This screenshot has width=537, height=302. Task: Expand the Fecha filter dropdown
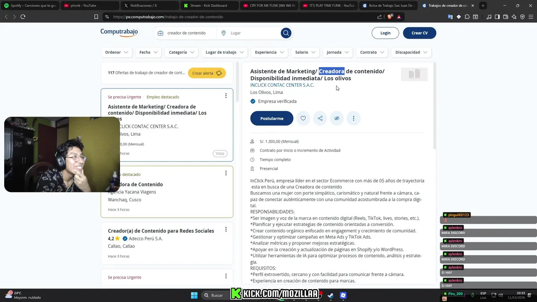149,52
